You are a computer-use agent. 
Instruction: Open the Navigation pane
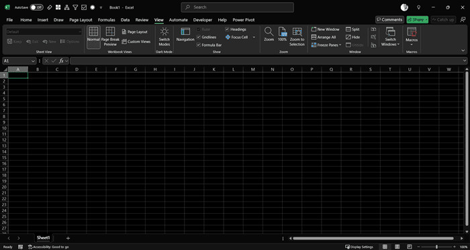pos(185,35)
